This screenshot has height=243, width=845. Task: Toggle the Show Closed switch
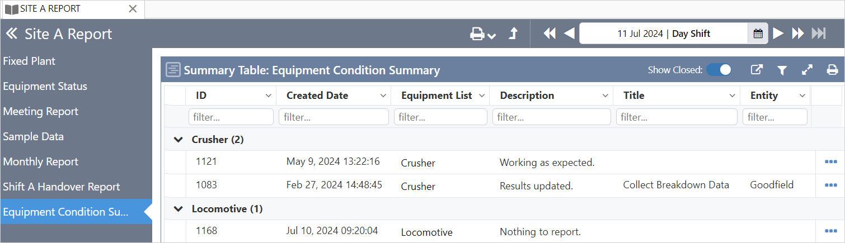[719, 70]
